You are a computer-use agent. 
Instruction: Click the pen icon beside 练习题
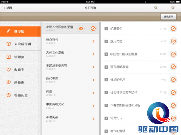(x=9, y=31)
